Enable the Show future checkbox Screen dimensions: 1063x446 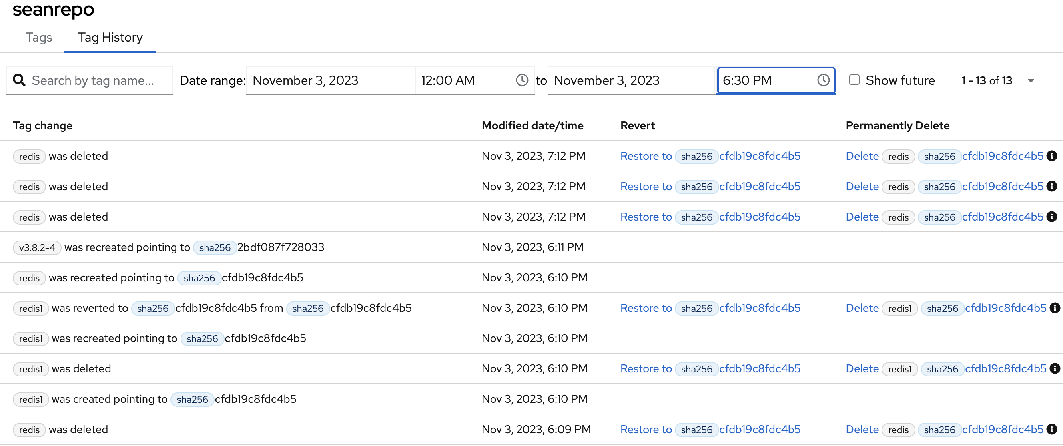tap(854, 80)
